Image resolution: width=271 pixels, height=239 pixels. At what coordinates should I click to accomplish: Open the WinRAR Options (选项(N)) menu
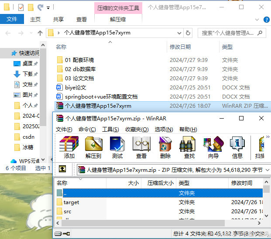click(x=164, y=130)
